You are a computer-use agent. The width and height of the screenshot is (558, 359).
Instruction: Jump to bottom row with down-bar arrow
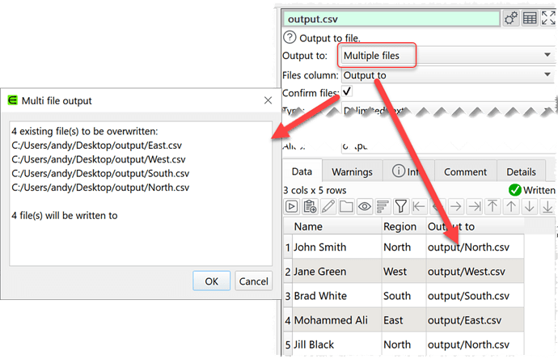coord(547,207)
